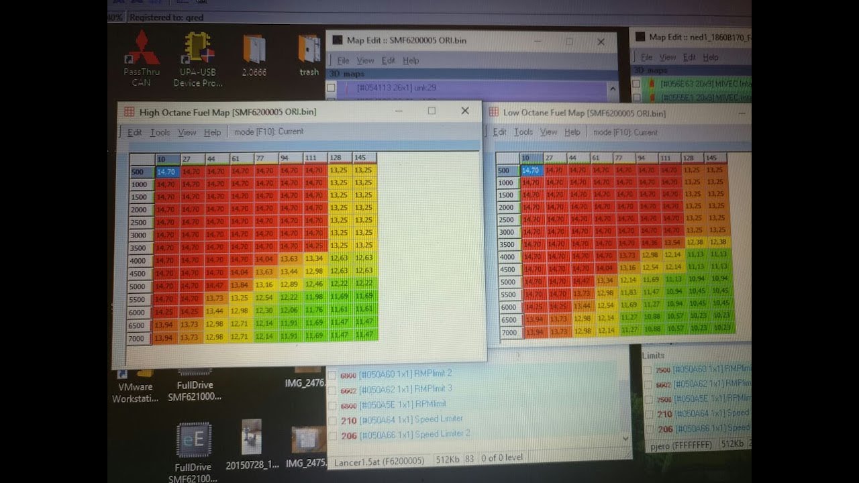859x483 pixels.
Task: Open the UPA-USB Device Programmer desktop icon
Action: [197, 59]
